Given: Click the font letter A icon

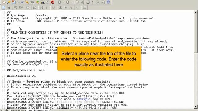Looking at the screenshot, I should pyautogui.click(x=71, y=7).
